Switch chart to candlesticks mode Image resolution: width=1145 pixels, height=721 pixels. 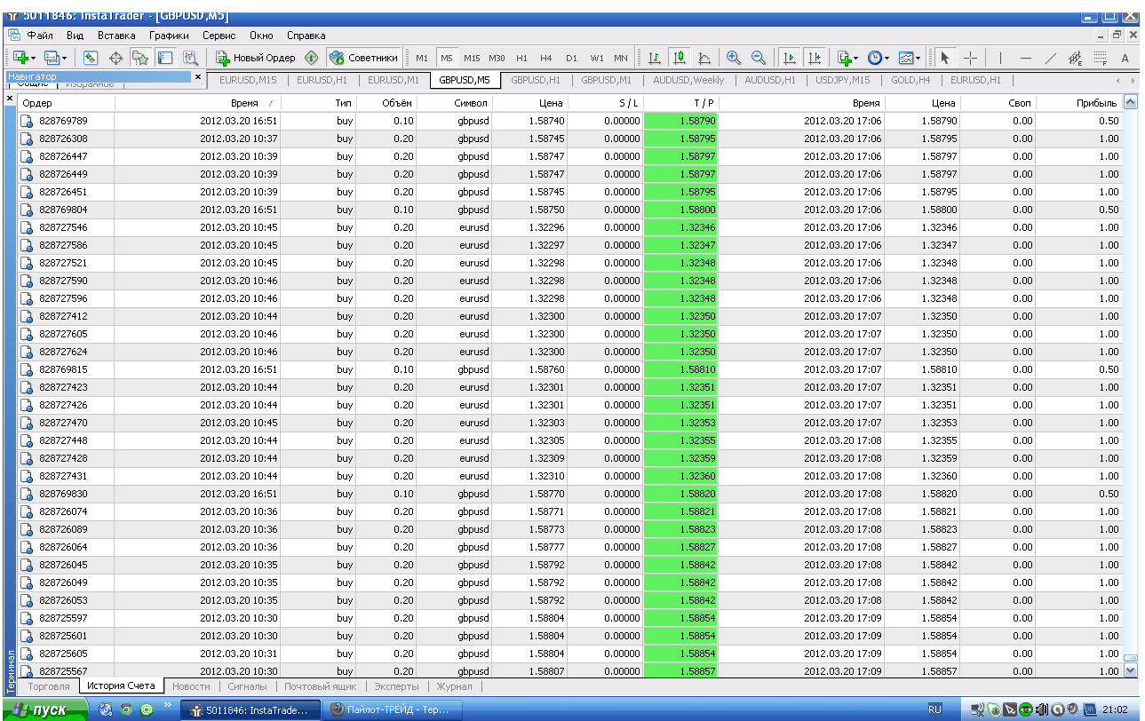680,58
